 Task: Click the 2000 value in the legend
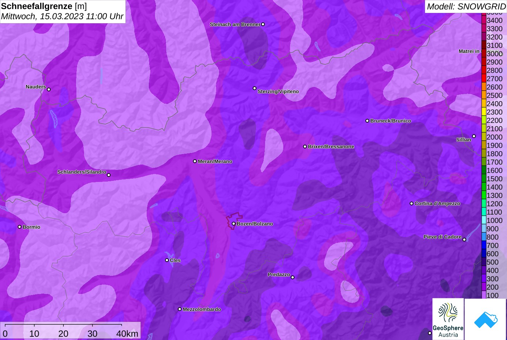(495, 137)
